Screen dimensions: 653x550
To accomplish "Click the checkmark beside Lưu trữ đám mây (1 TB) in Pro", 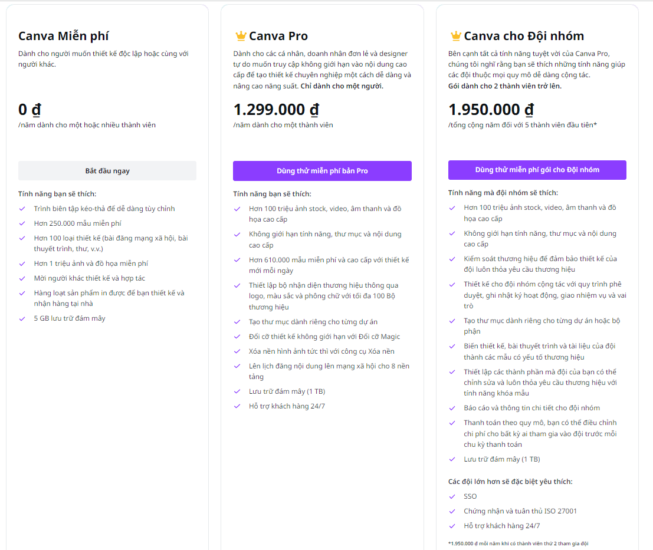I will click(237, 391).
